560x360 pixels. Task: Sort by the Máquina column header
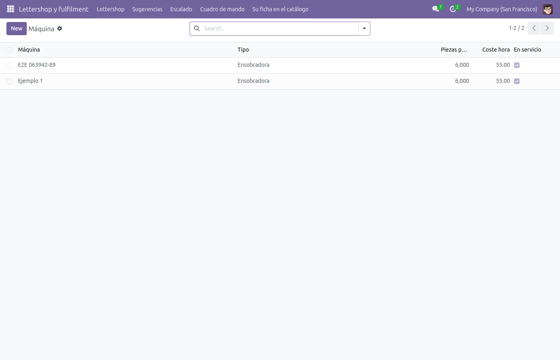pyautogui.click(x=29, y=50)
